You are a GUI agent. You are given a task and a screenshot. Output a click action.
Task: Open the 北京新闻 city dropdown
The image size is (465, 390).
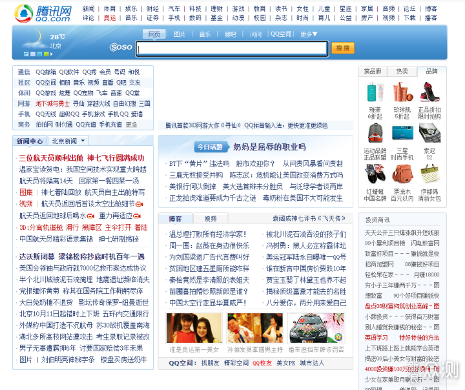point(68,141)
